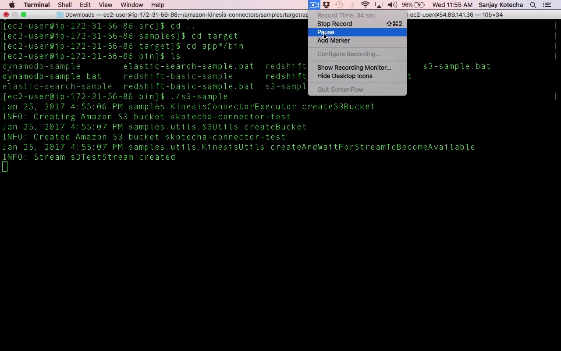This screenshot has width=561, height=351.
Task: Open the AirPlay display menu
Action: pos(379,5)
